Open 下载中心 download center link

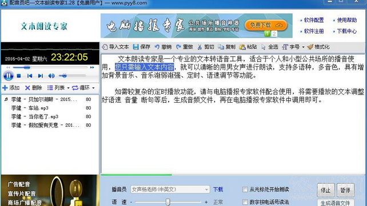[347, 31]
